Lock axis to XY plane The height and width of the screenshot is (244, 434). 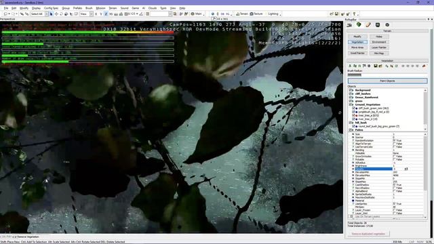[x=111, y=14]
